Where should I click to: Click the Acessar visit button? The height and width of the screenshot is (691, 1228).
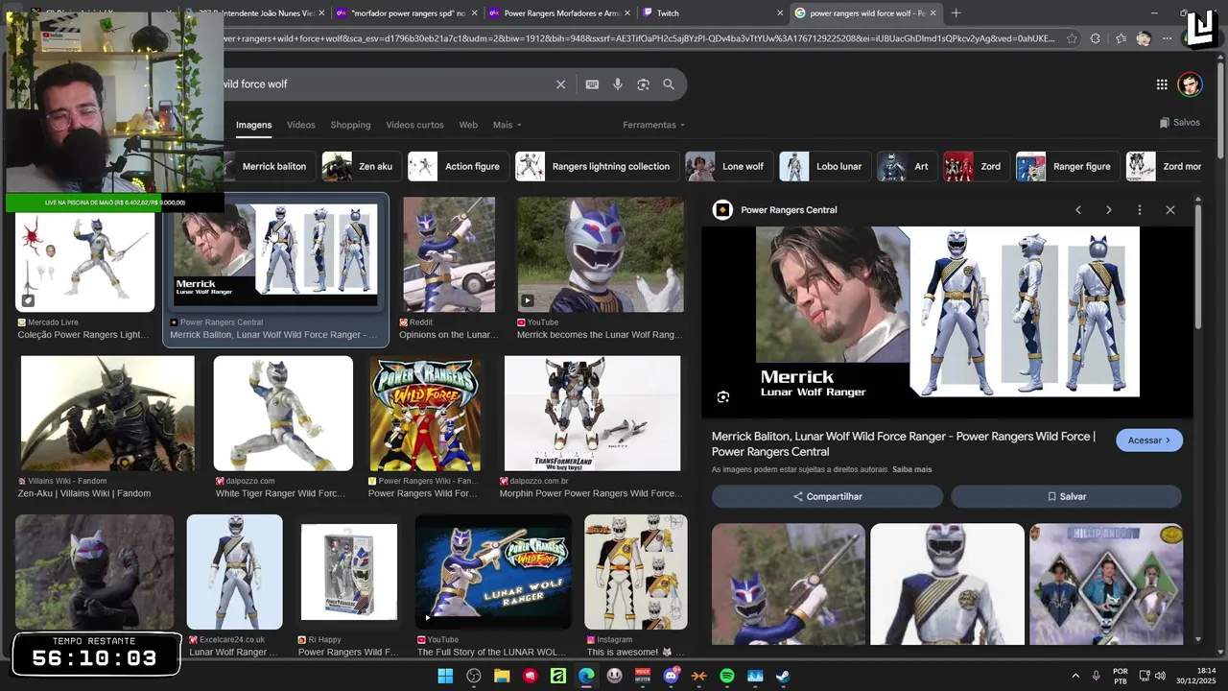tap(1149, 441)
